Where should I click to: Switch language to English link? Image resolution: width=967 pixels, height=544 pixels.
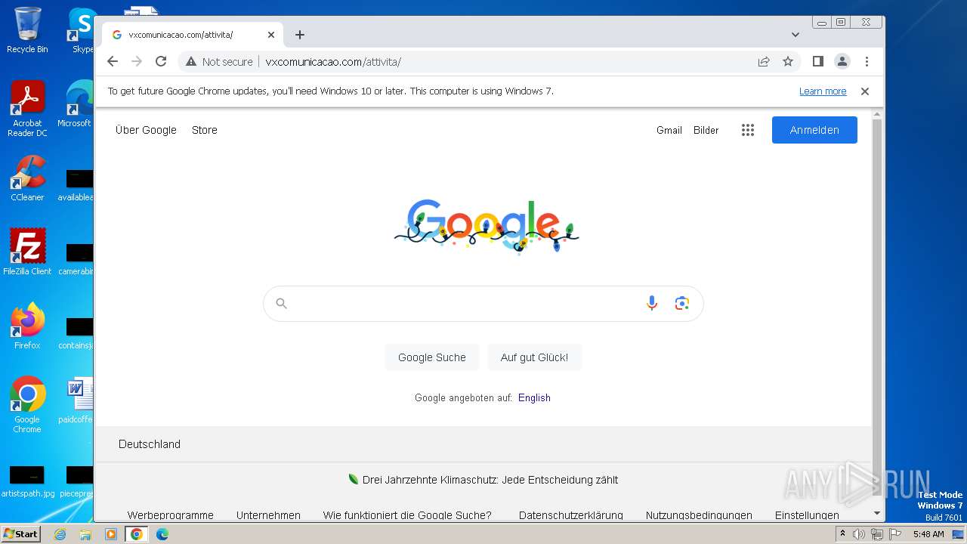tap(534, 398)
